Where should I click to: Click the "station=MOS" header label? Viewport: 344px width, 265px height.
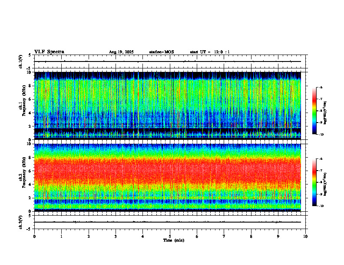coord(162,52)
